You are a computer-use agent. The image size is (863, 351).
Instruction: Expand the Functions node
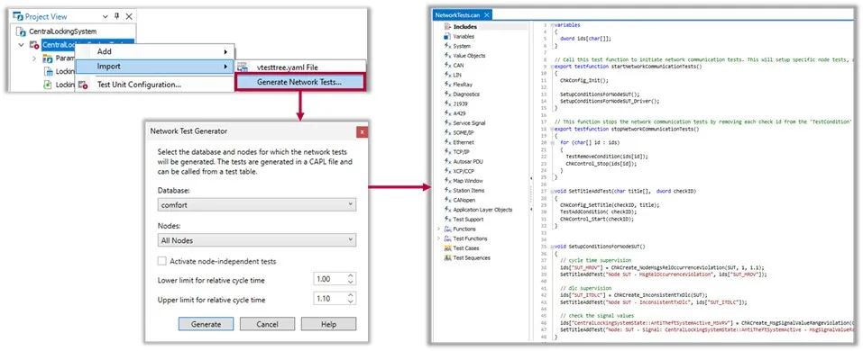click(x=438, y=229)
